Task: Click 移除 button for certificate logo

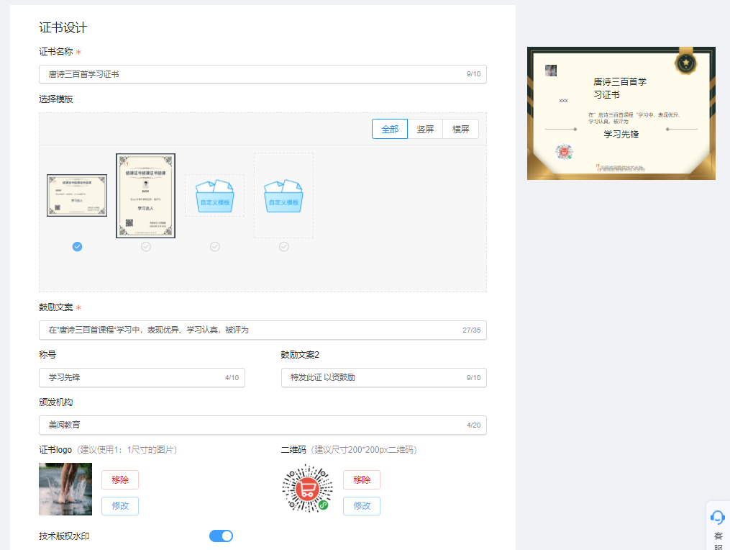Action: pyautogui.click(x=120, y=479)
